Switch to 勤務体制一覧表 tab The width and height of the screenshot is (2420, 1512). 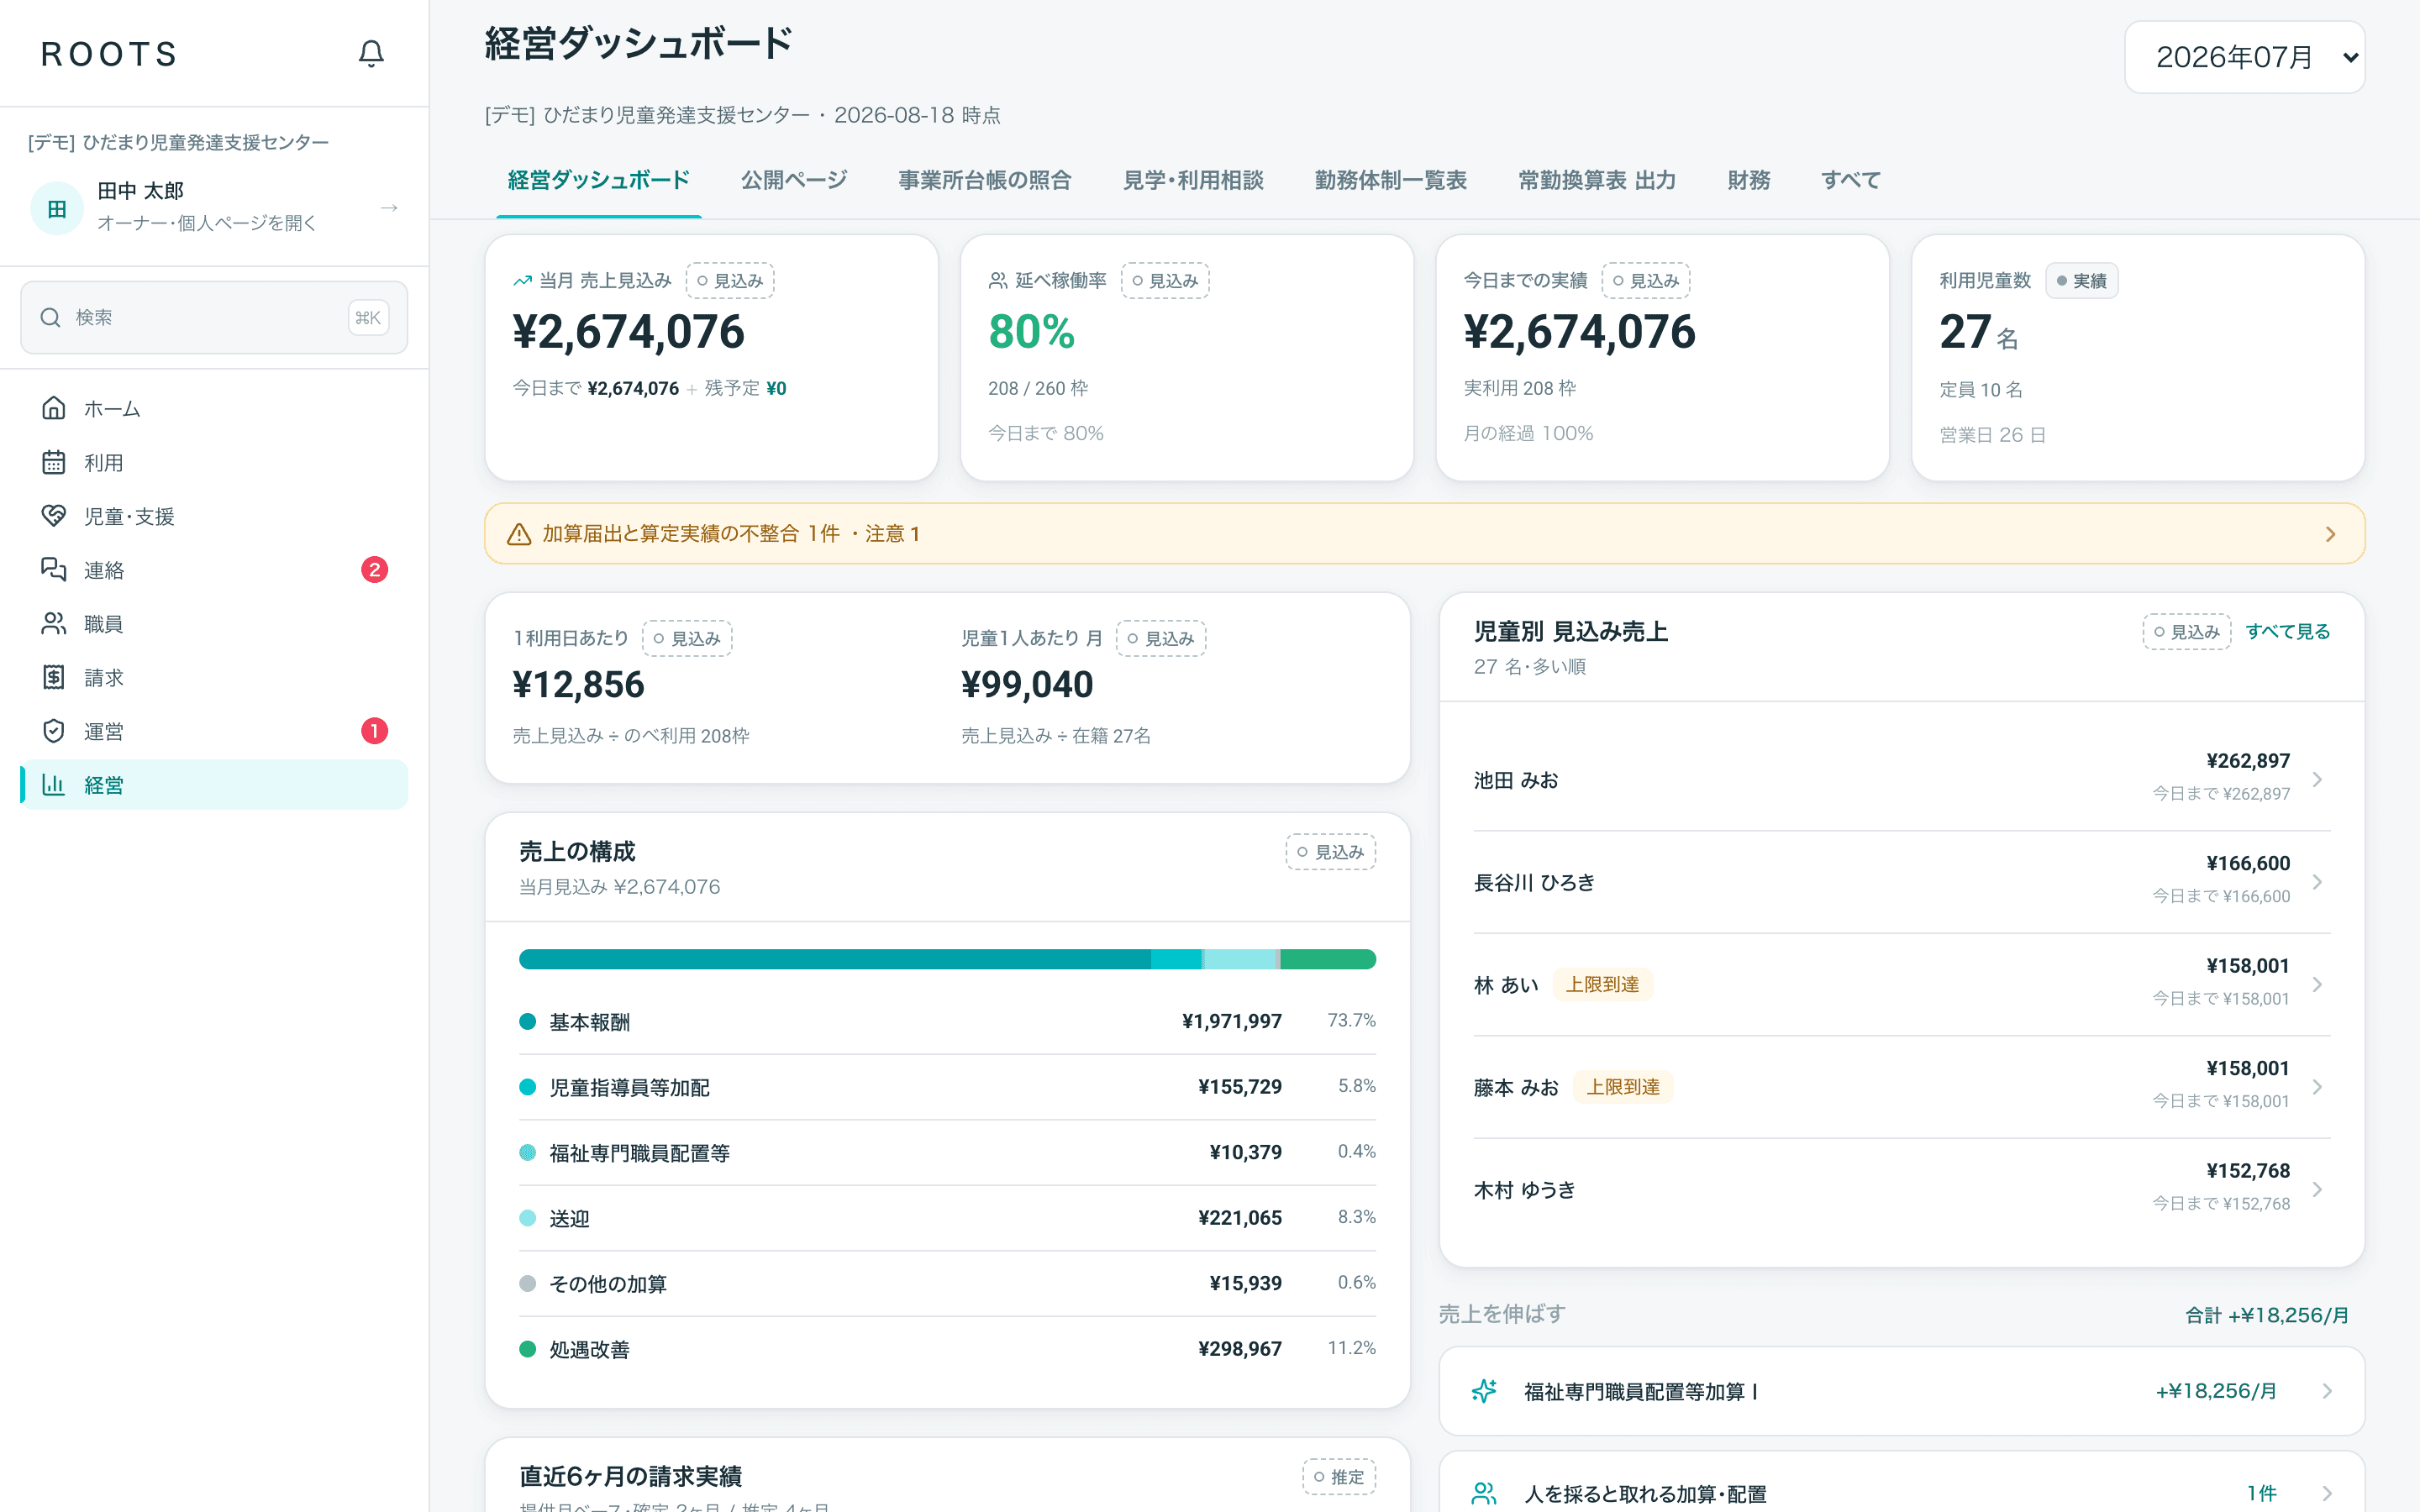(x=1390, y=180)
